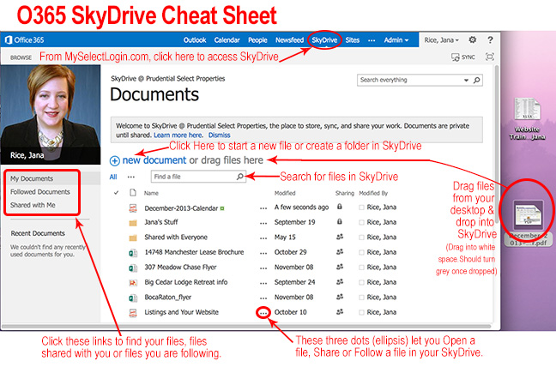This screenshot has width=556, height=379.
Task: Click the Listings and Your Website file icon
Action: point(133,313)
